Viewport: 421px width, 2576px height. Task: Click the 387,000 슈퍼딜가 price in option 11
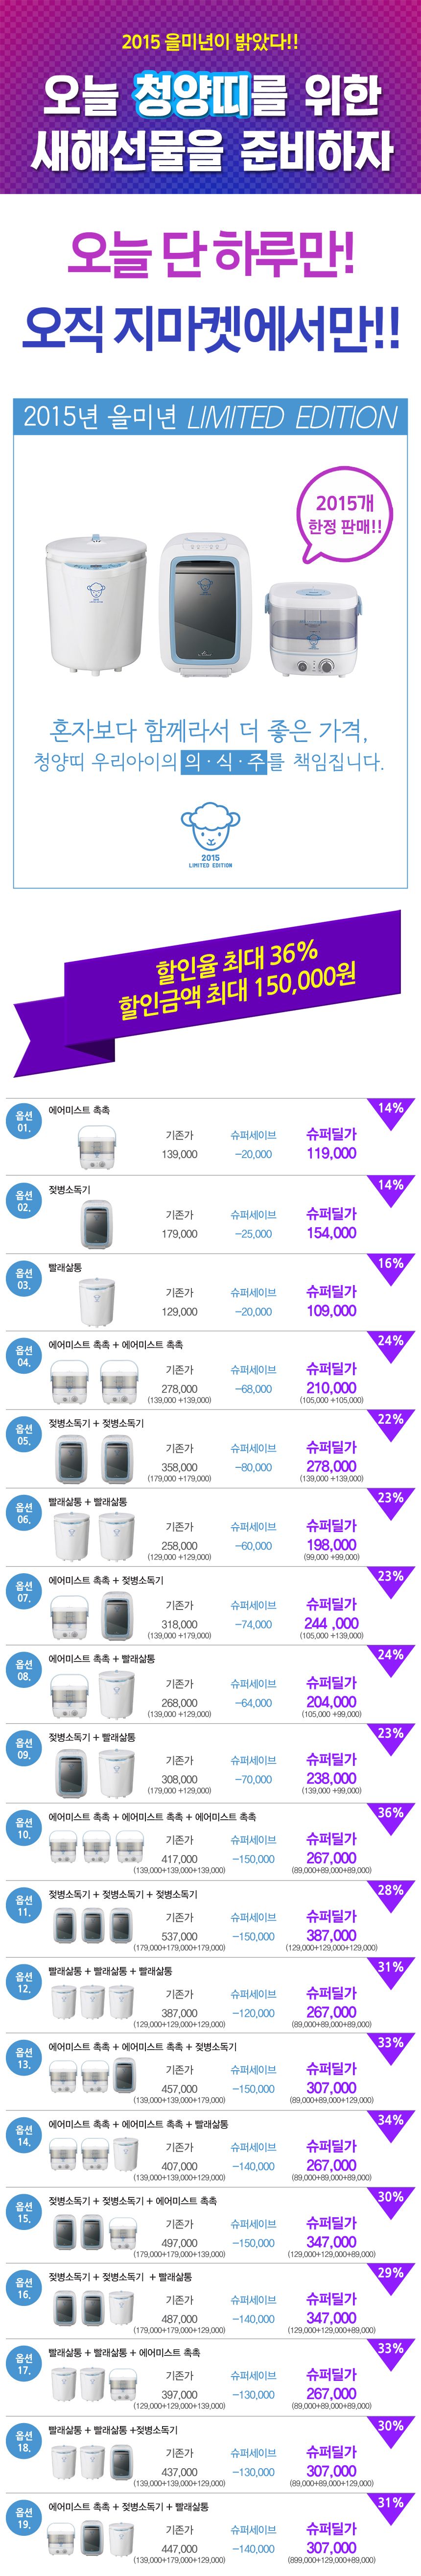331,1935
